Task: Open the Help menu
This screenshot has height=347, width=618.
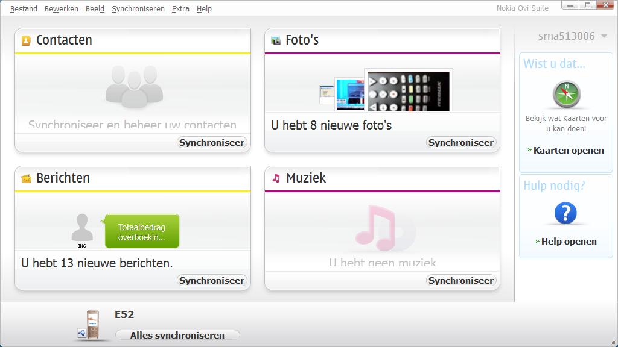Action: (x=204, y=8)
